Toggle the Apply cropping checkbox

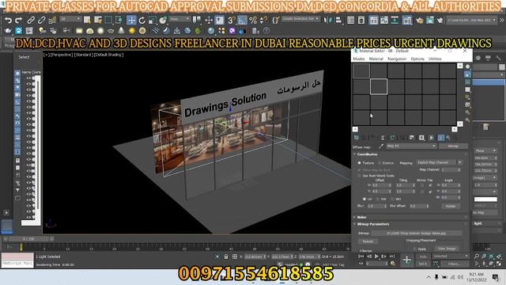(414, 249)
